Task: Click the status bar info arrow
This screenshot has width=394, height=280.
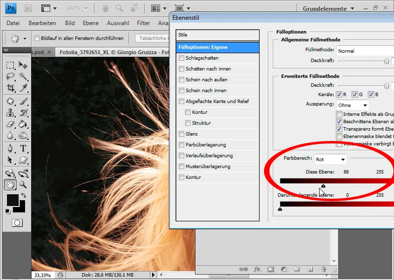Action: [153, 275]
